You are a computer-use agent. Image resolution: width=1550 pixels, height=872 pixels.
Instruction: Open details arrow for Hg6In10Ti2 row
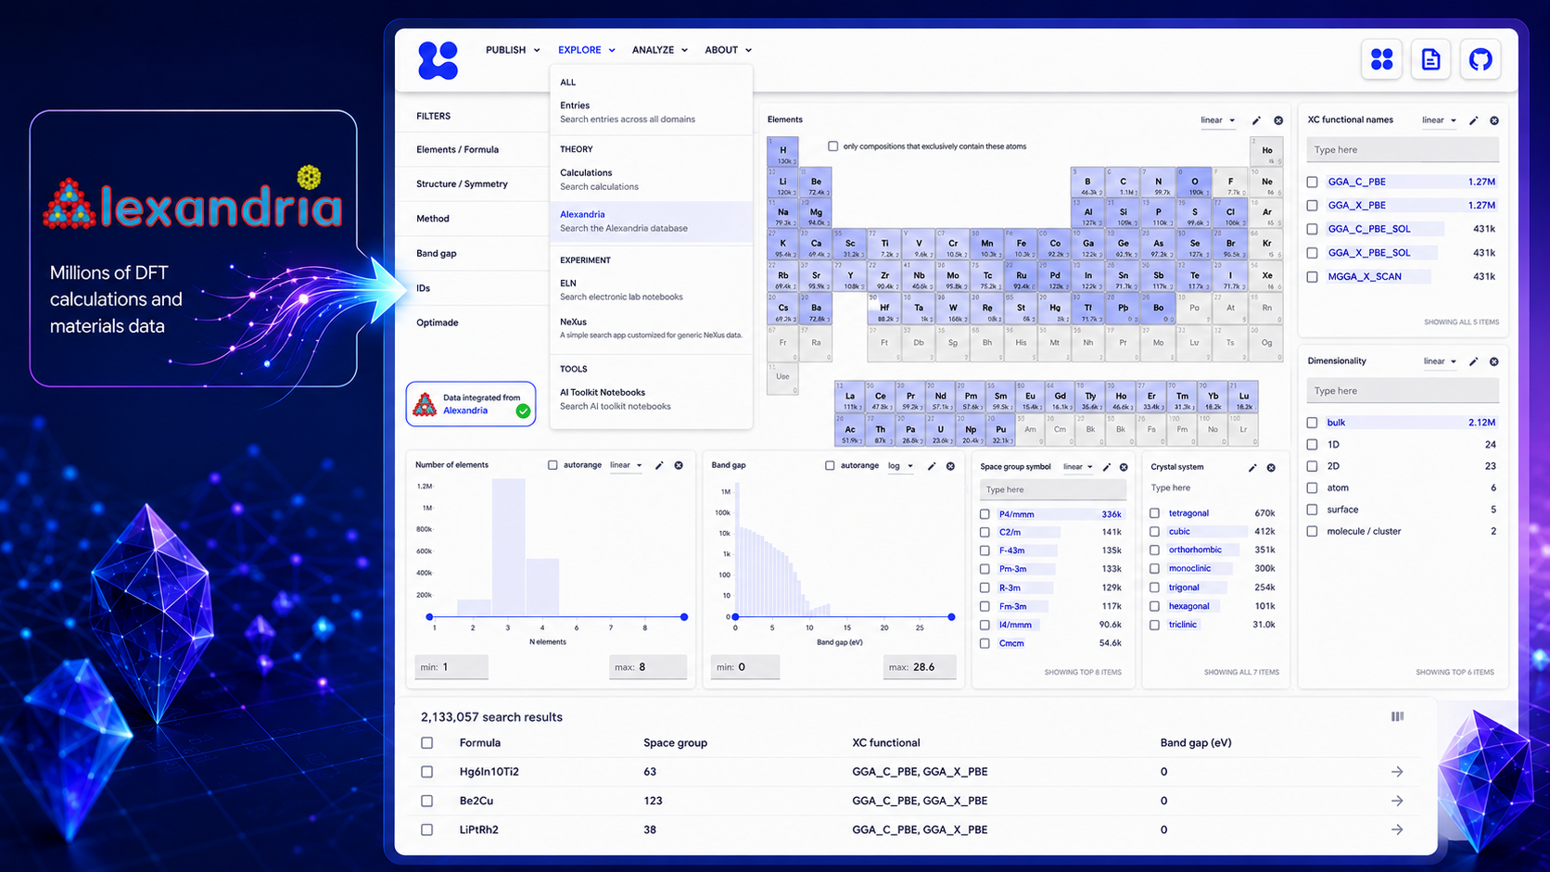point(1397,772)
